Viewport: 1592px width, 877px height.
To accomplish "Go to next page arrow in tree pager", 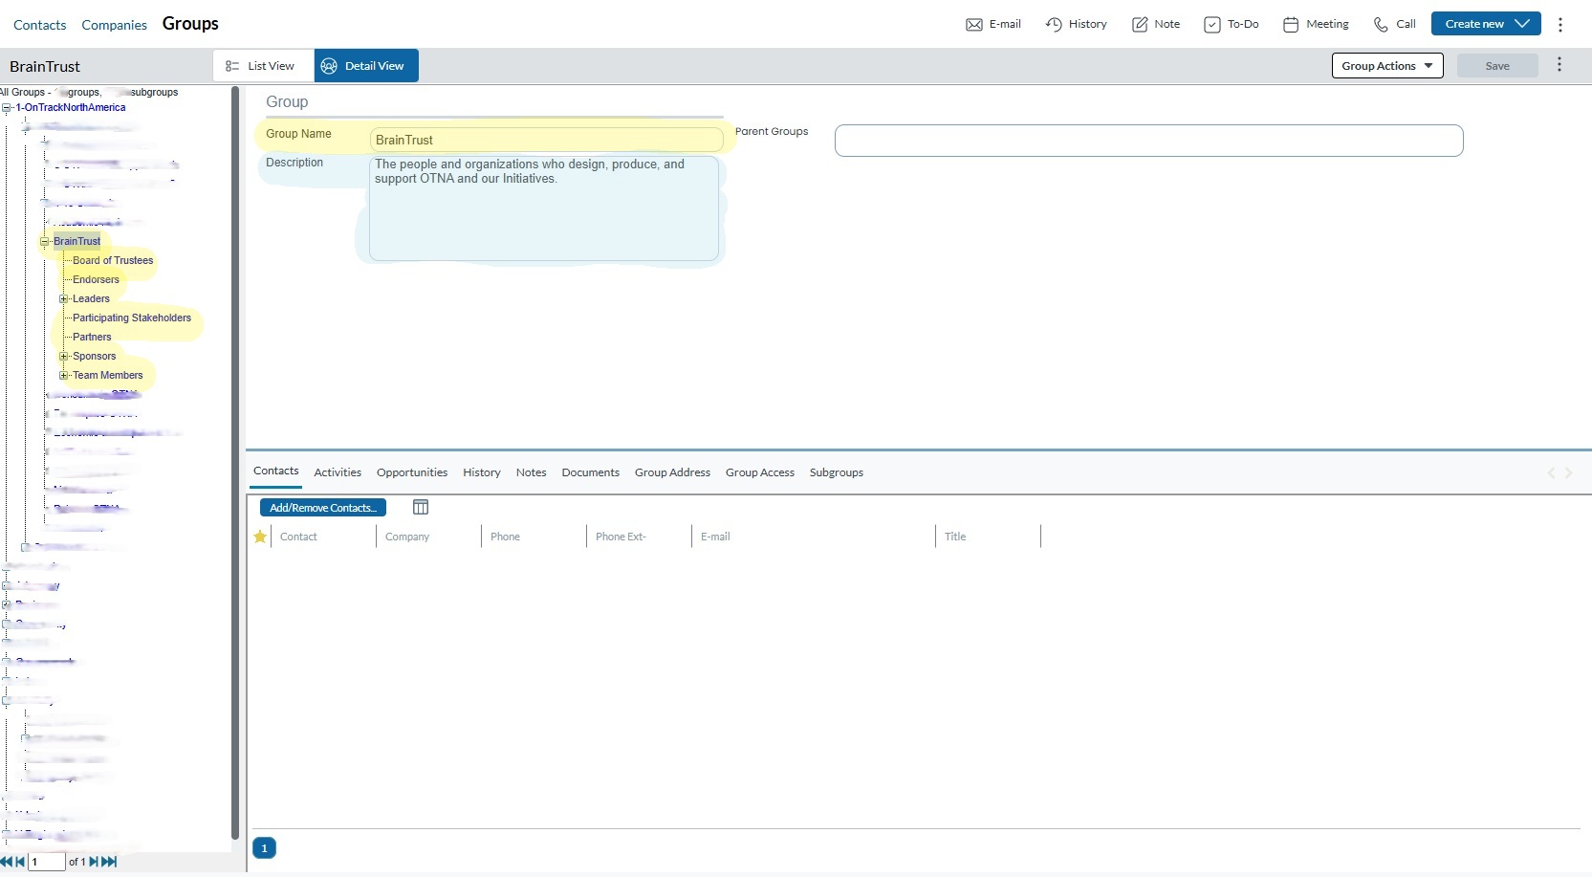I will (x=94, y=862).
